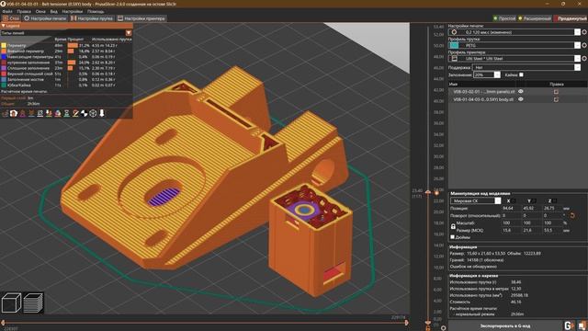
Task: Switch to Настройки печати tab
Action: pyautogui.click(x=45, y=18)
